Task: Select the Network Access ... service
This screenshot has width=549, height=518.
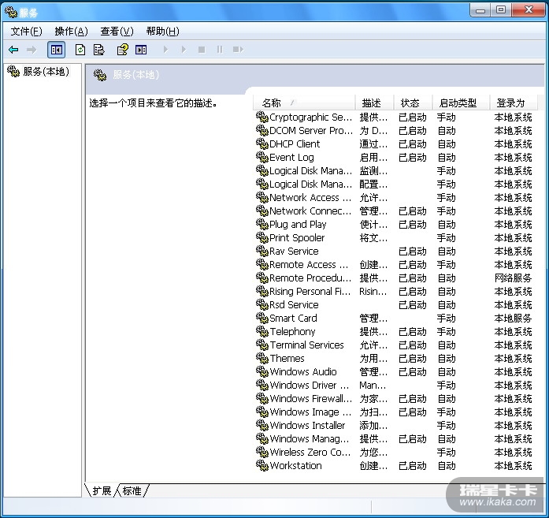Action: [310, 197]
